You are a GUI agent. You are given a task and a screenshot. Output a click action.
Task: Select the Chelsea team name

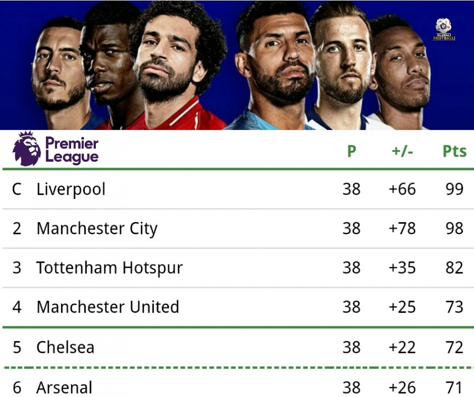(x=65, y=347)
